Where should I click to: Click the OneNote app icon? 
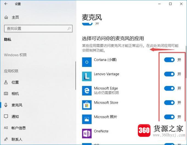pos(87,133)
